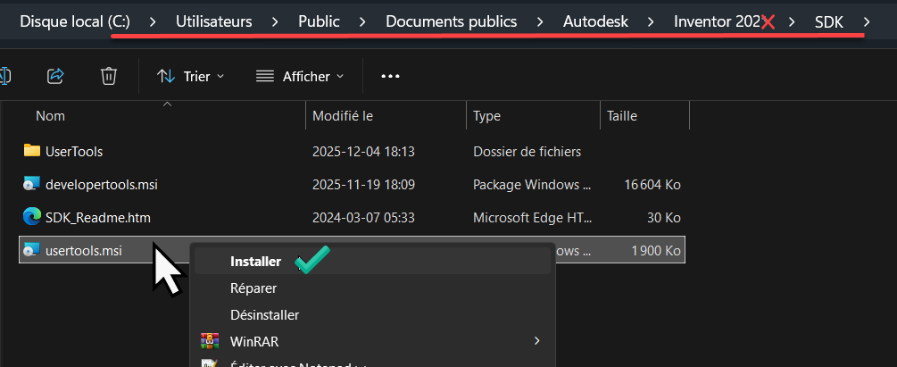Click chevron after SDK in breadcrumb
The height and width of the screenshot is (367, 897).
(867, 21)
